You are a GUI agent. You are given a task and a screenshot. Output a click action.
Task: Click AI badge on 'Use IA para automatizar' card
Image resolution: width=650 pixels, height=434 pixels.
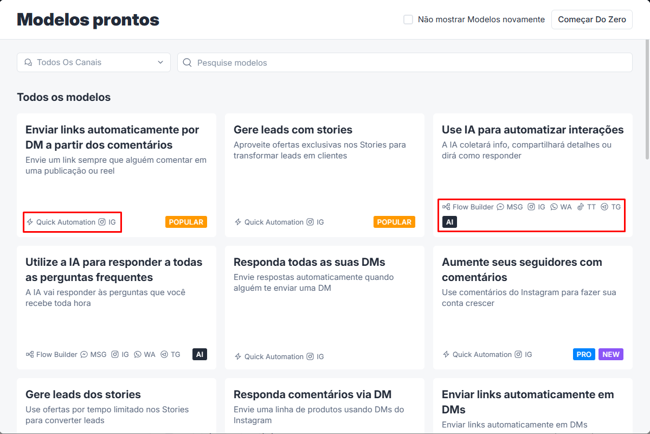point(450,222)
